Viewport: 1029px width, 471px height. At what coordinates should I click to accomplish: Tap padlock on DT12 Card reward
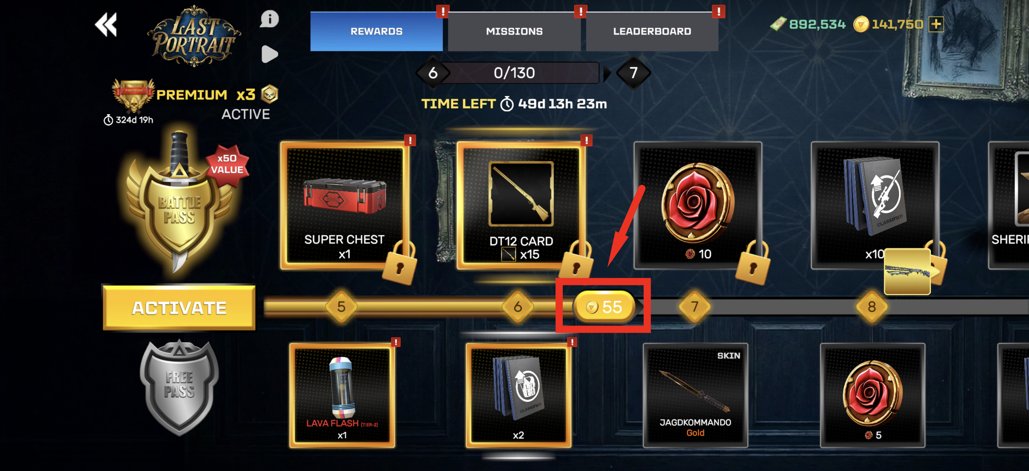coord(576,261)
